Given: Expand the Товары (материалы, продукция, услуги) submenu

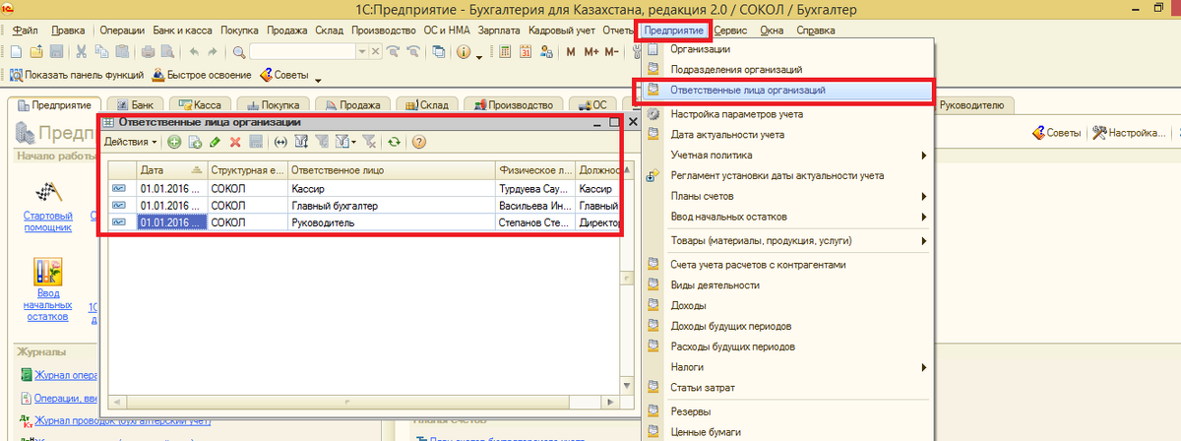Looking at the screenshot, I should 923,241.
